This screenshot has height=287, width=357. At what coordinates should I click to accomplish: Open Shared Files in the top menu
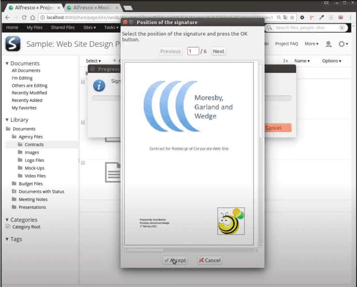pos(63,27)
